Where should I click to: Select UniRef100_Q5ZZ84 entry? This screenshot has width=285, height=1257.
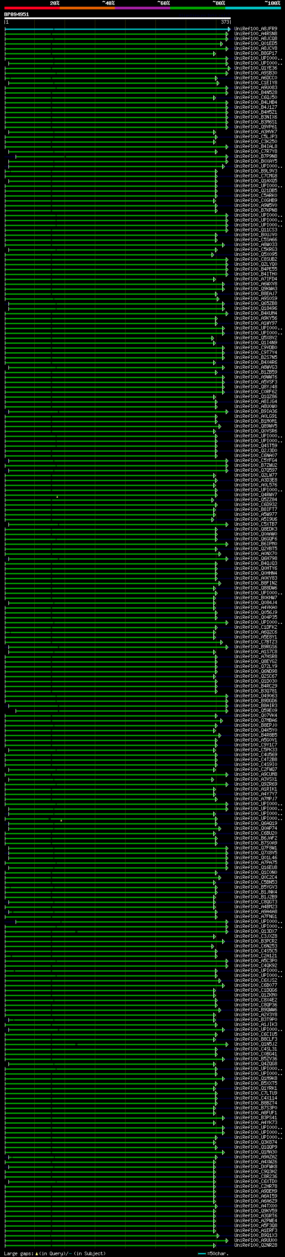coord(255,500)
